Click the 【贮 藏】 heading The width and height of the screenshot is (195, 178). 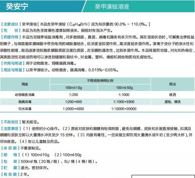(x=10, y=168)
